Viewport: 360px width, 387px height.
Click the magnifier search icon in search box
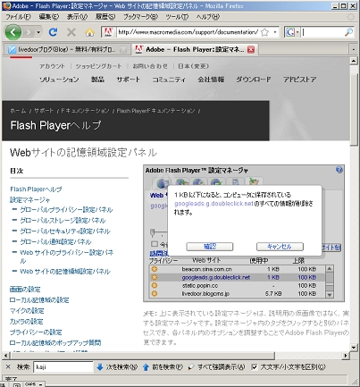pos(348,32)
